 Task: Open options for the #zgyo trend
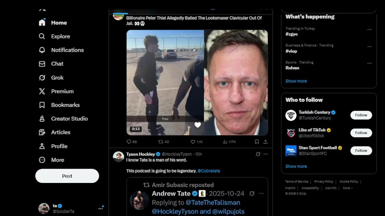click(369, 29)
